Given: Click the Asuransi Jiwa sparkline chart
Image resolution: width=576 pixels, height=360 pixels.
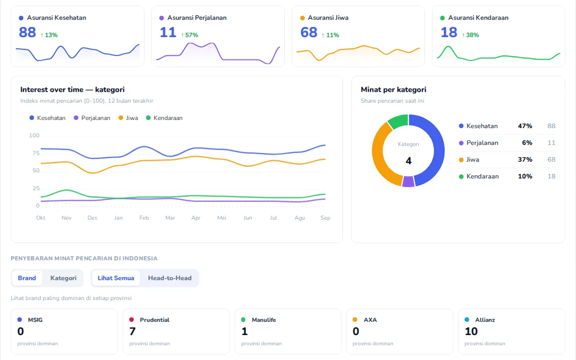Looking at the screenshot, I should click(358, 53).
